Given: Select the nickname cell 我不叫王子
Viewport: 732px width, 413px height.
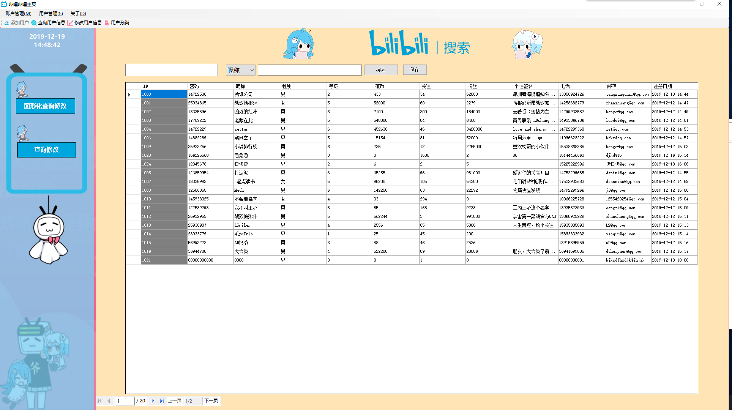Looking at the screenshot, I should [257, 208].
